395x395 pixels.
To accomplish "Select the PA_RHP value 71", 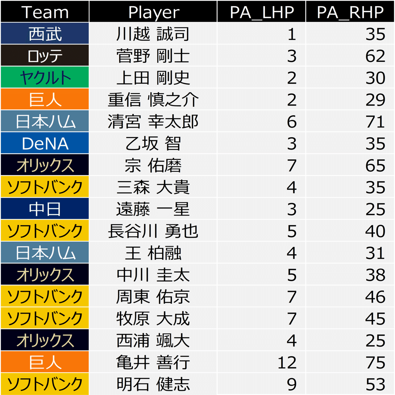I will pos(375,122).
